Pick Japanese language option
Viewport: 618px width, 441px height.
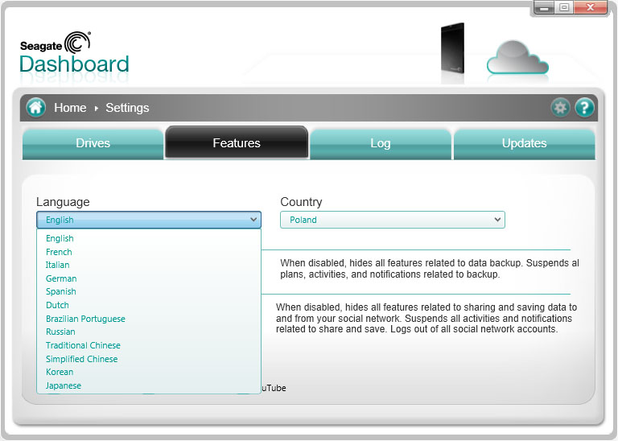(x=149, y=385)
